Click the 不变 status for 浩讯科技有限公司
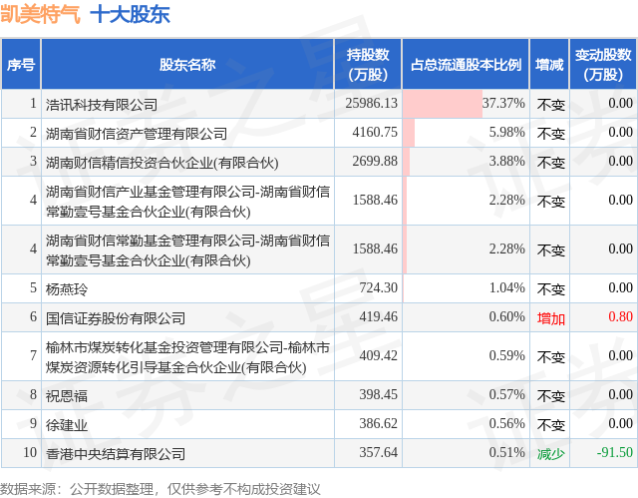The width and height of the screenshot is (638, 498). pos(551,105)
